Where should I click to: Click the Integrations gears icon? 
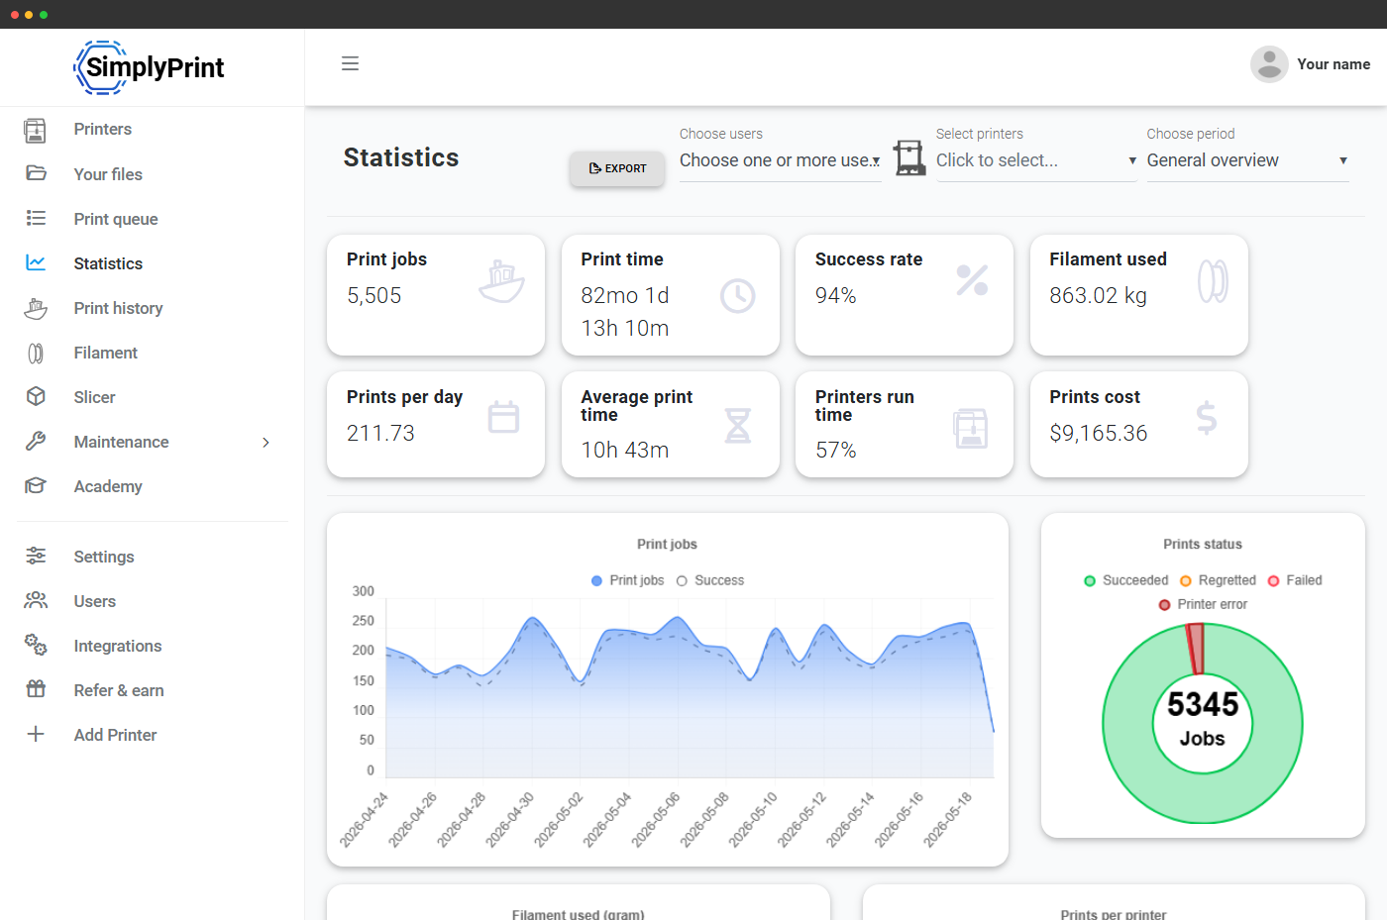(36, 645)
